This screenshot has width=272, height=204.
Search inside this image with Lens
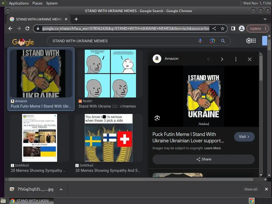pyautogui.click(x=157, y=118)
